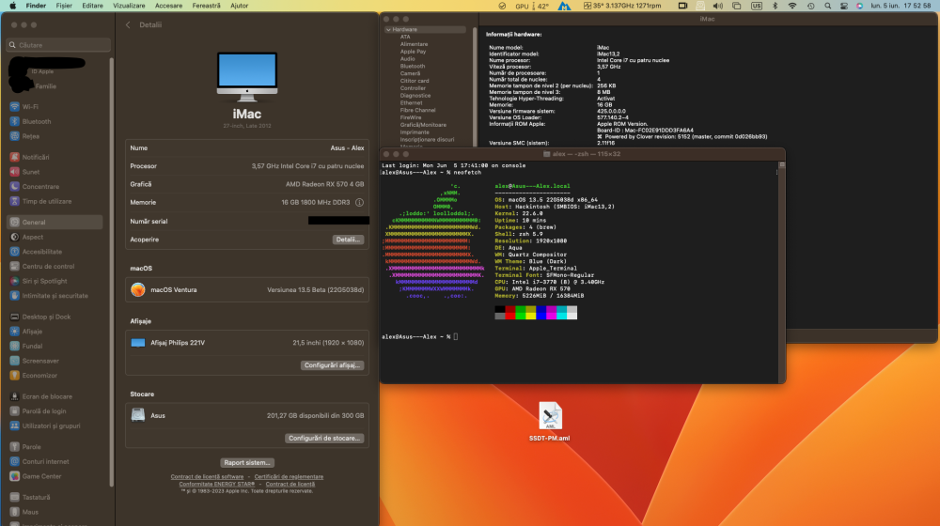Select SSDT-PM.aml file on desktop
The height and width of the screenshot is (526, 940).
[550, 422]
